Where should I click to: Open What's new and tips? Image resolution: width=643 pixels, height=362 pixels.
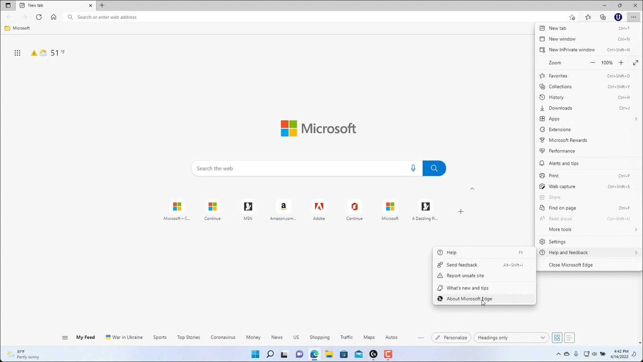(484, 288)
